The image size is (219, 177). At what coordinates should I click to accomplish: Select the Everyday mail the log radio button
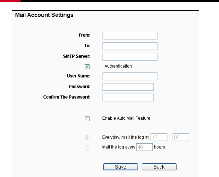click(87, 138)
